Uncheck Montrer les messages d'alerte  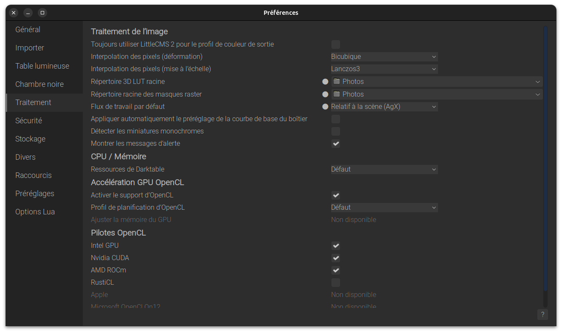point(336,144)
